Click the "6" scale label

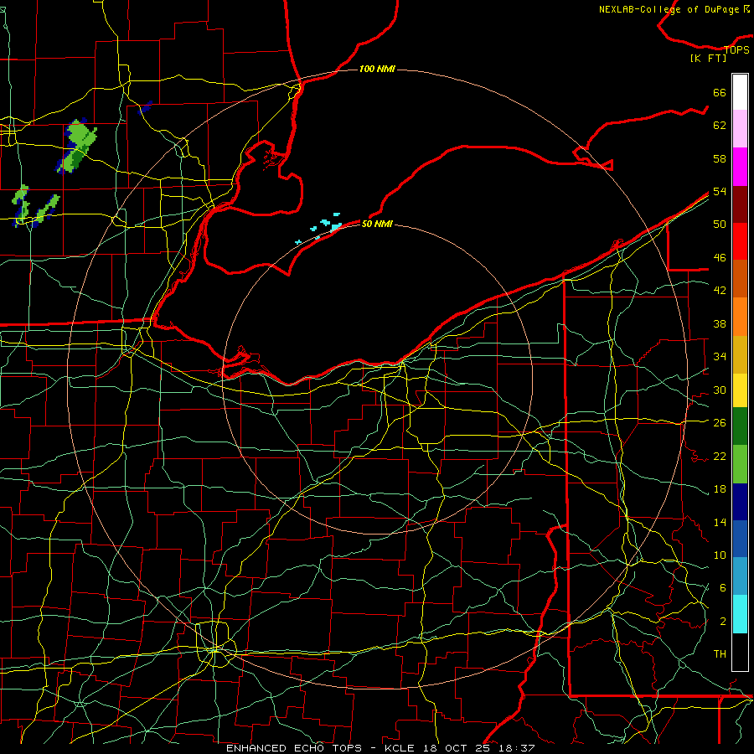(723, 587)
